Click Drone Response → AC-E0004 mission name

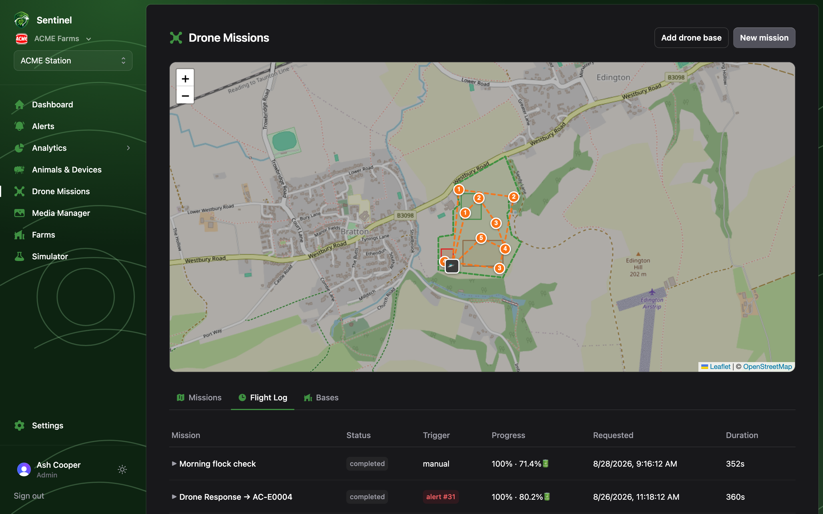tap(236, 497)
